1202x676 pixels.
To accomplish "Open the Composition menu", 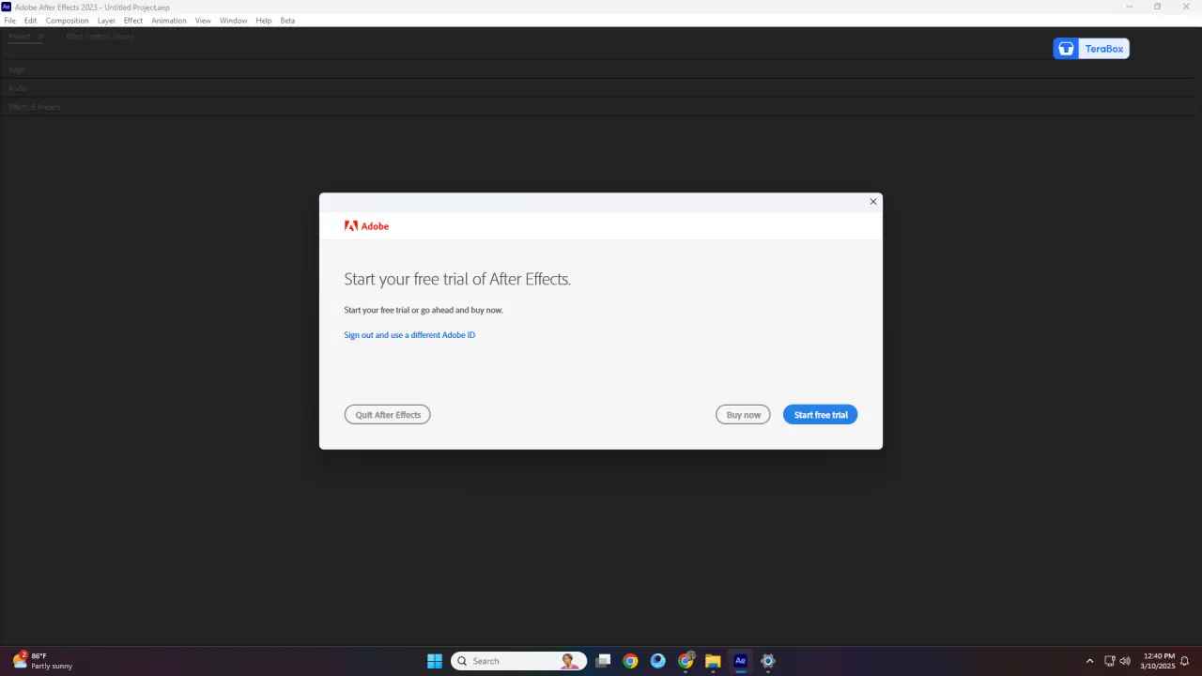I will (x=67, y=21).
